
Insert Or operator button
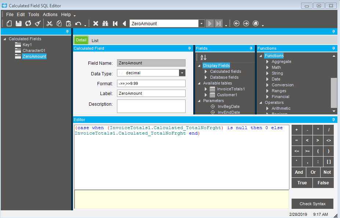pyautogui.click(x=313, y=172)
